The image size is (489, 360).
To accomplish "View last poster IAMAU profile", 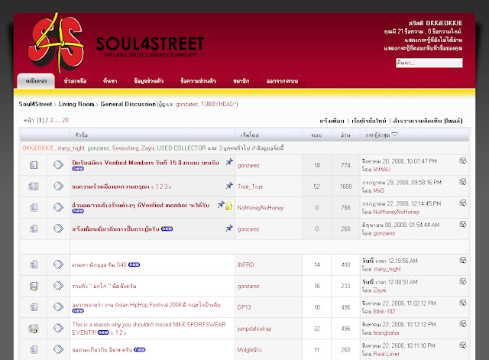I will pos(382,169).
